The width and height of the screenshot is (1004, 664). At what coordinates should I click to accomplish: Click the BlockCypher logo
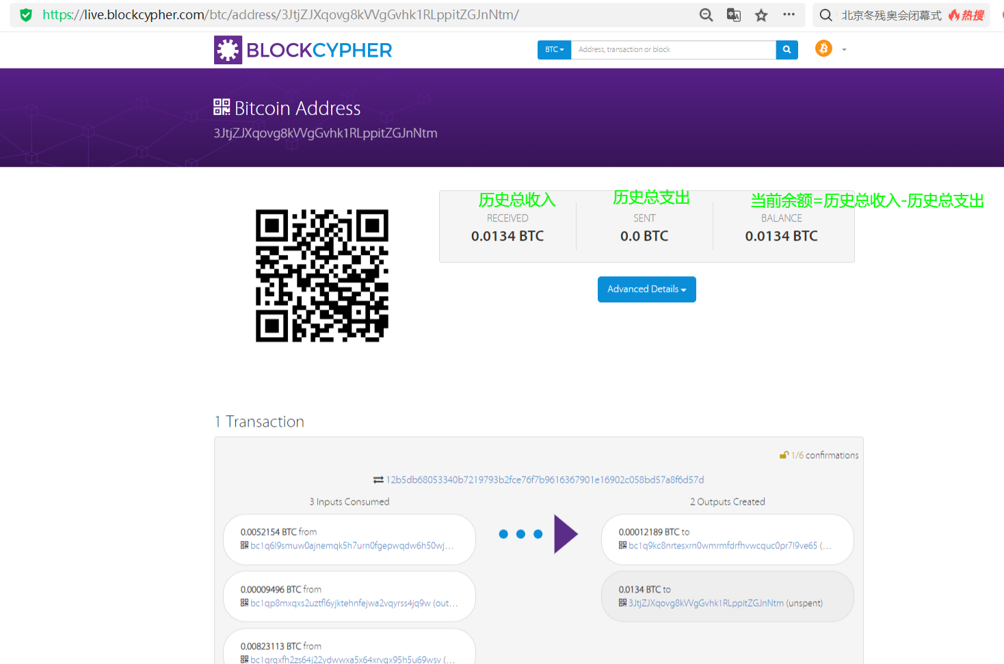(x=303, y=50)
